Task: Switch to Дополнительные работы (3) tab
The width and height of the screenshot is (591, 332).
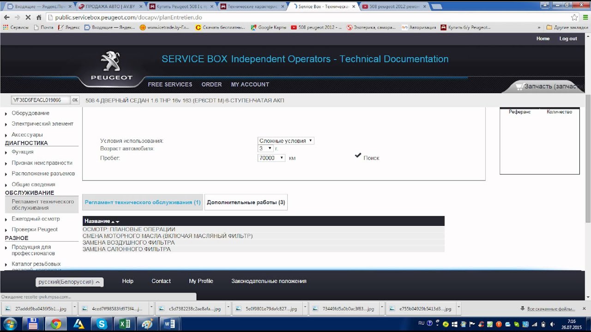Action: pyautogui.click(x=246, y=202)
